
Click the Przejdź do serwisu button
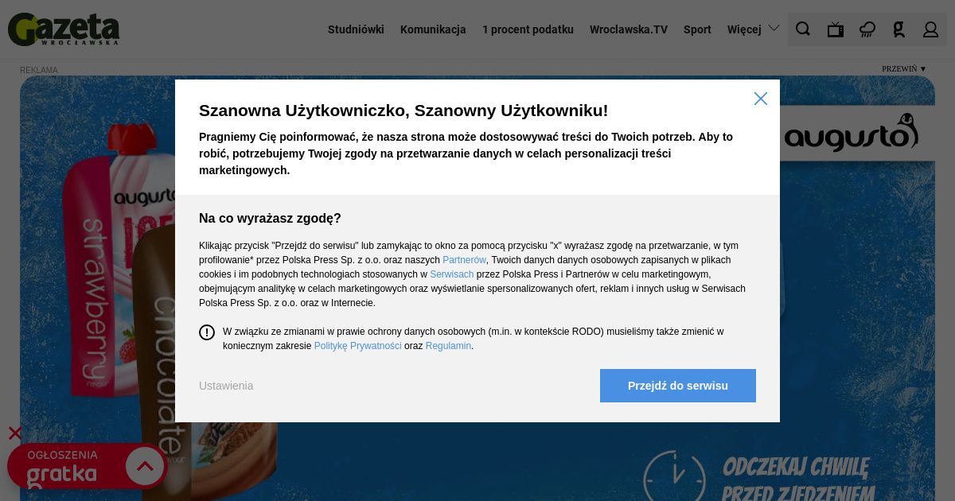coord(678,386)
